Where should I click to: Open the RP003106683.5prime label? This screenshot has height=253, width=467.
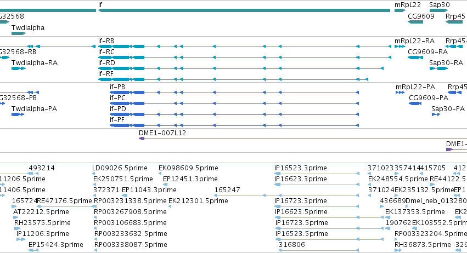coord(131,223)
